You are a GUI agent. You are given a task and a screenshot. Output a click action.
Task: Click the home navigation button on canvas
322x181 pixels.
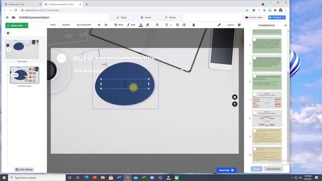pyautogui.click(x=235, y=97)
